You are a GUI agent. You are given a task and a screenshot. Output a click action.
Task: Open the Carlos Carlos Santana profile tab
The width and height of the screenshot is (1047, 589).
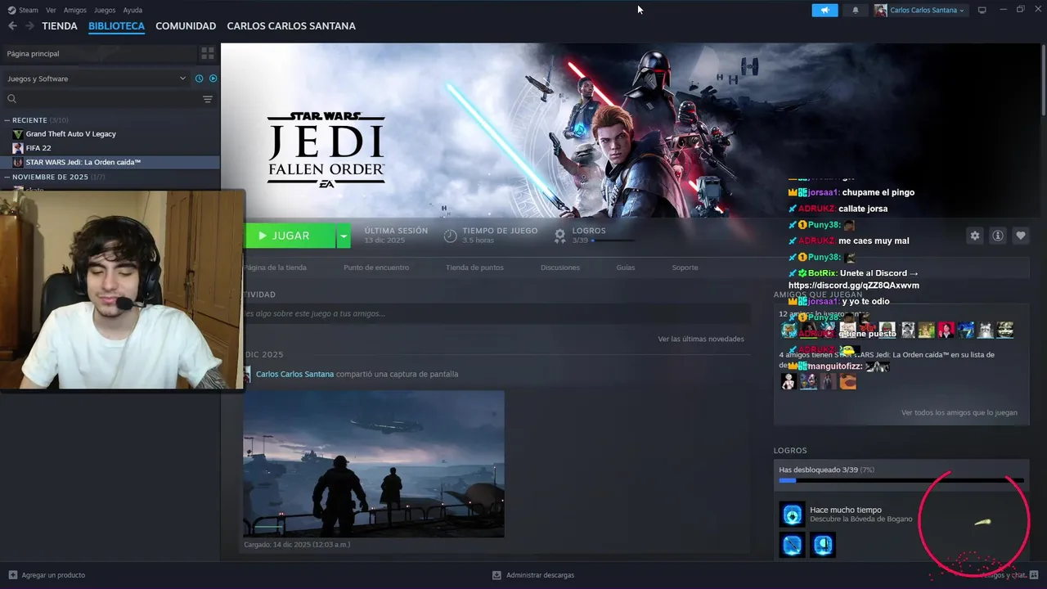pos(291,26)
